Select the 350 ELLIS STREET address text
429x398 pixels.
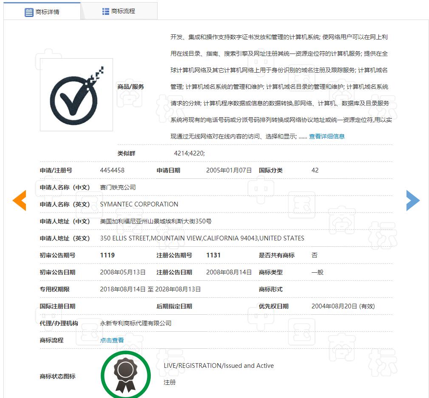202,238
